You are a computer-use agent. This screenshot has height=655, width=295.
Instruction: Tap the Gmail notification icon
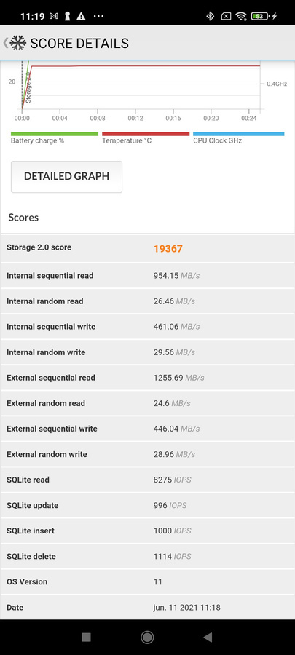tap(53, 16)
